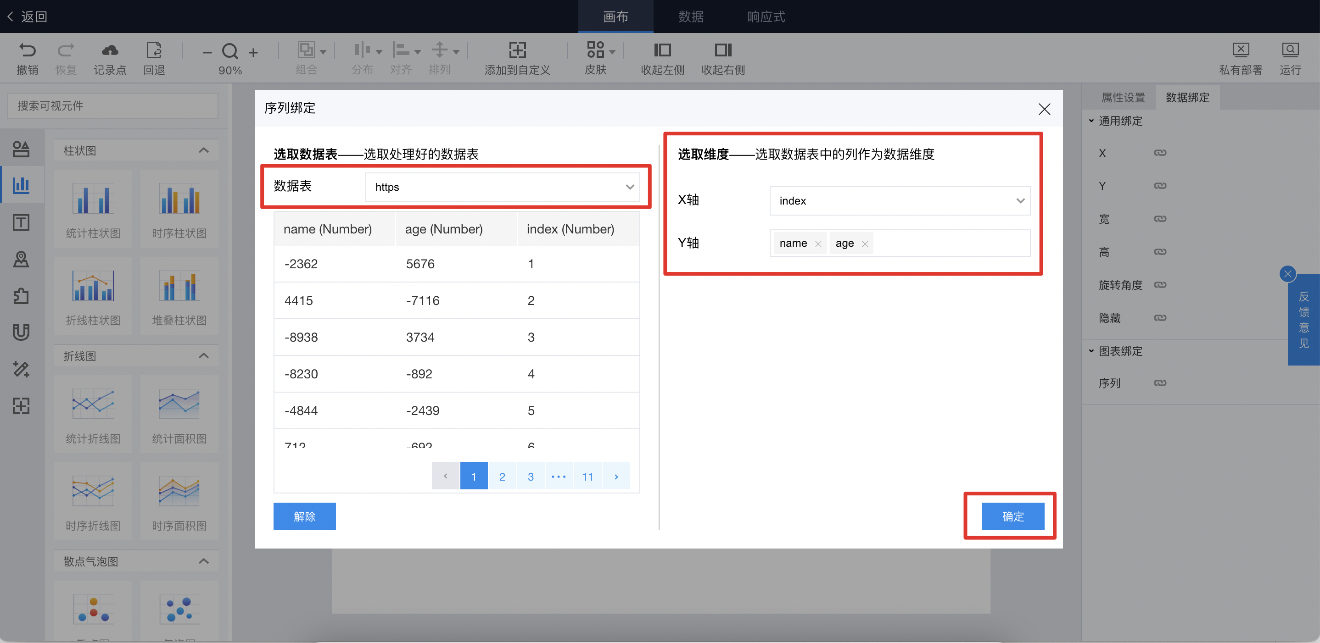The height and width of the screenshot is (643, 1320).
Task: Click the 解除 unbind button
Action: coord(304,516)
